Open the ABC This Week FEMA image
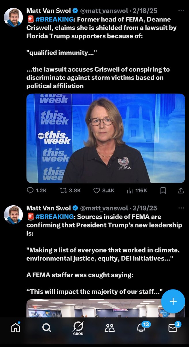189x347 pixels. pyautogui.click(x=105, y=138)
